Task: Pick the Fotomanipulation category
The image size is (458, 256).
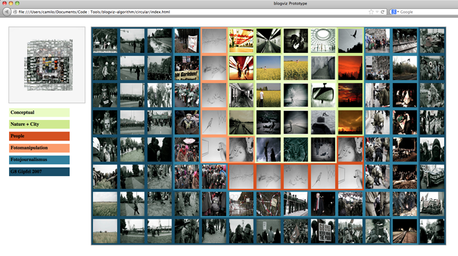Action: click(39, 148)
